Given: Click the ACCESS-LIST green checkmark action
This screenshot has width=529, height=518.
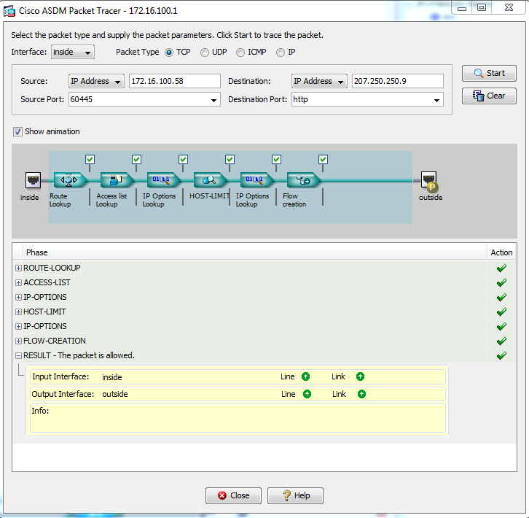Looking at the screenshot, I should (501, 282).
